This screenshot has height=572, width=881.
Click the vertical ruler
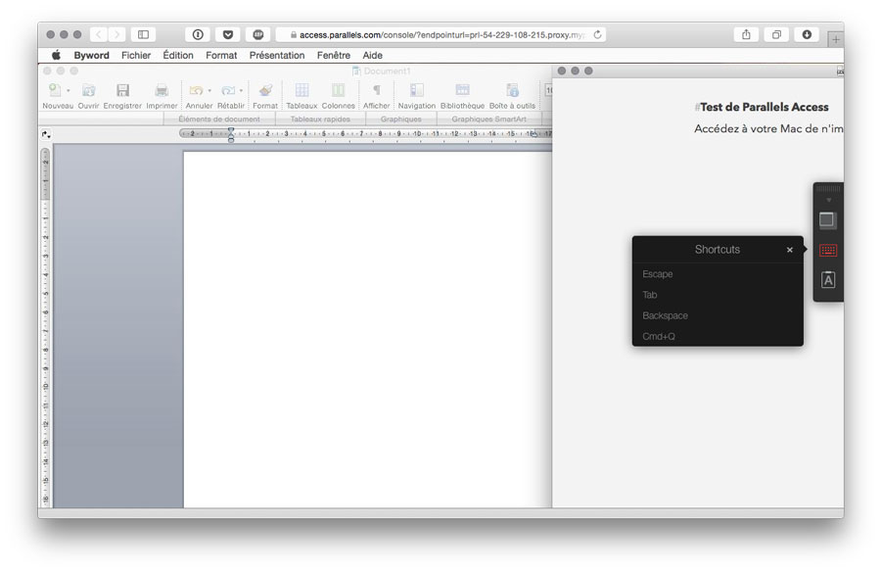point(45,327)
